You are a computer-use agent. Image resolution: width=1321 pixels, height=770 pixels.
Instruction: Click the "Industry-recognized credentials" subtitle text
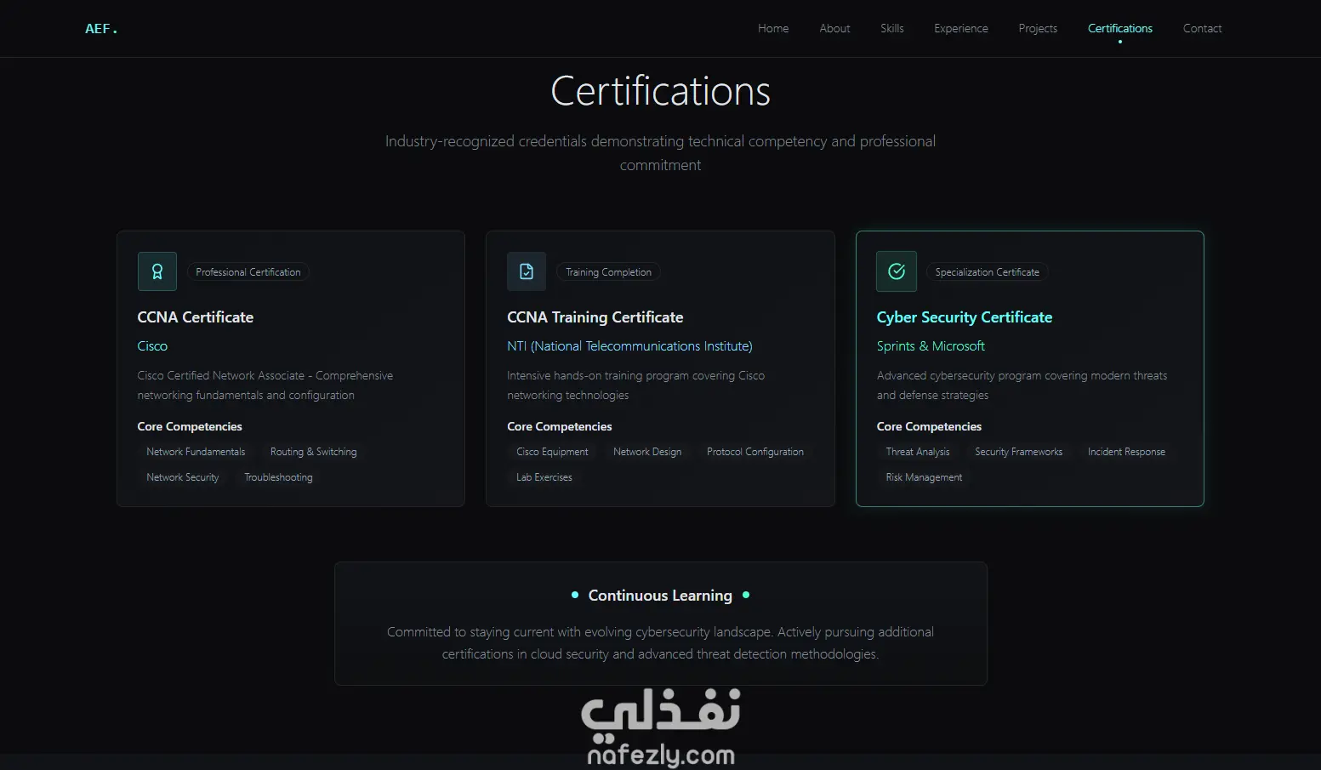tap(661, 153)
